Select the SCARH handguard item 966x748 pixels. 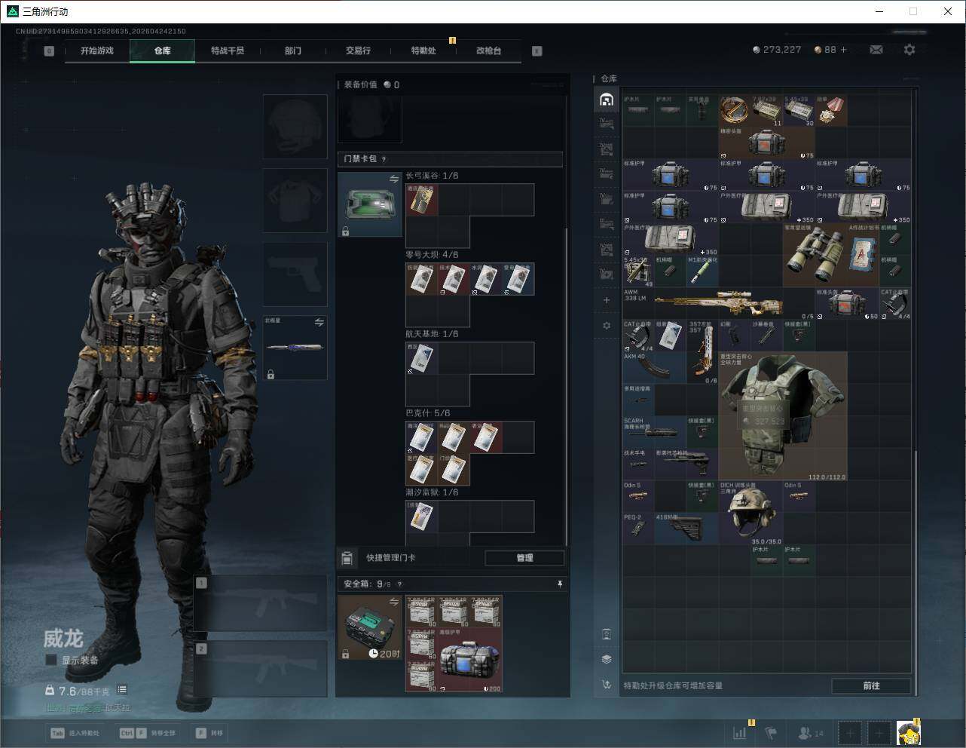(x=655, y=432)
